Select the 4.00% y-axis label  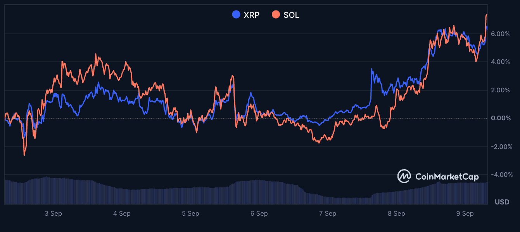(x=500, y=62)
